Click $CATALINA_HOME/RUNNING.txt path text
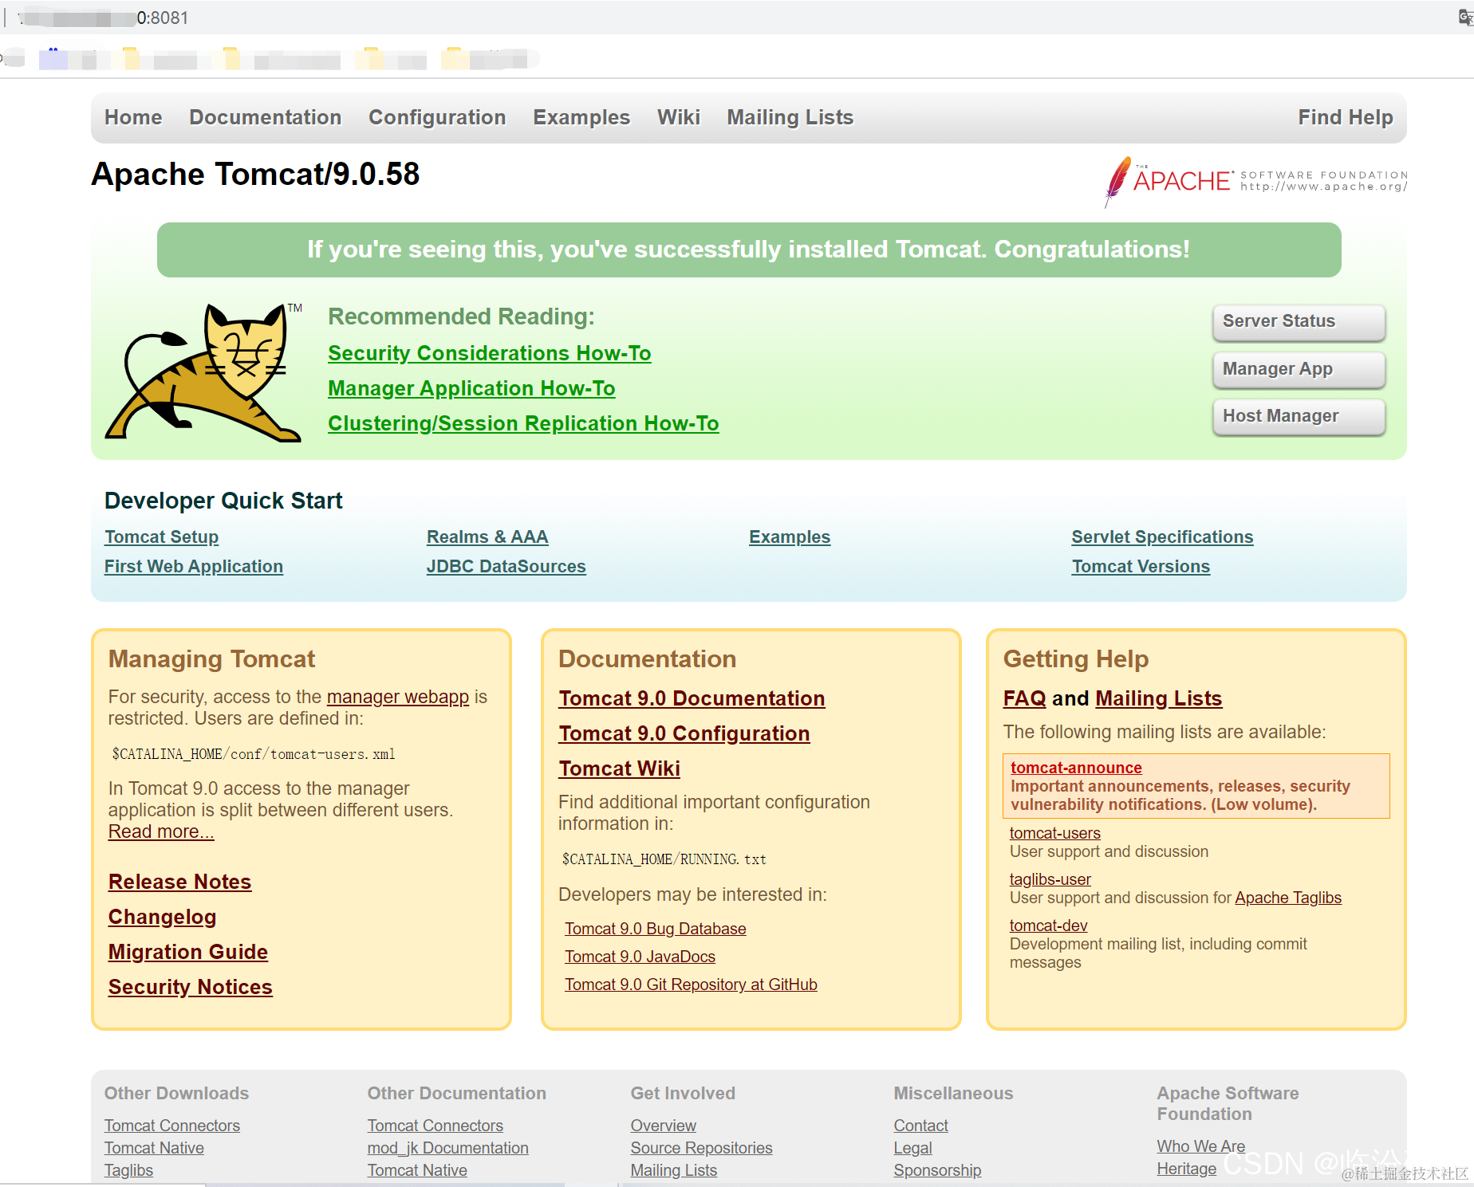This screenshot has width=1474, height=1187. coord(664,859)
